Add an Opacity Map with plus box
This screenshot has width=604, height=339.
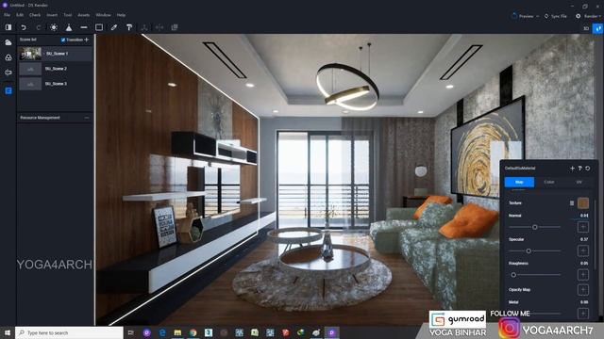point(583,290)
